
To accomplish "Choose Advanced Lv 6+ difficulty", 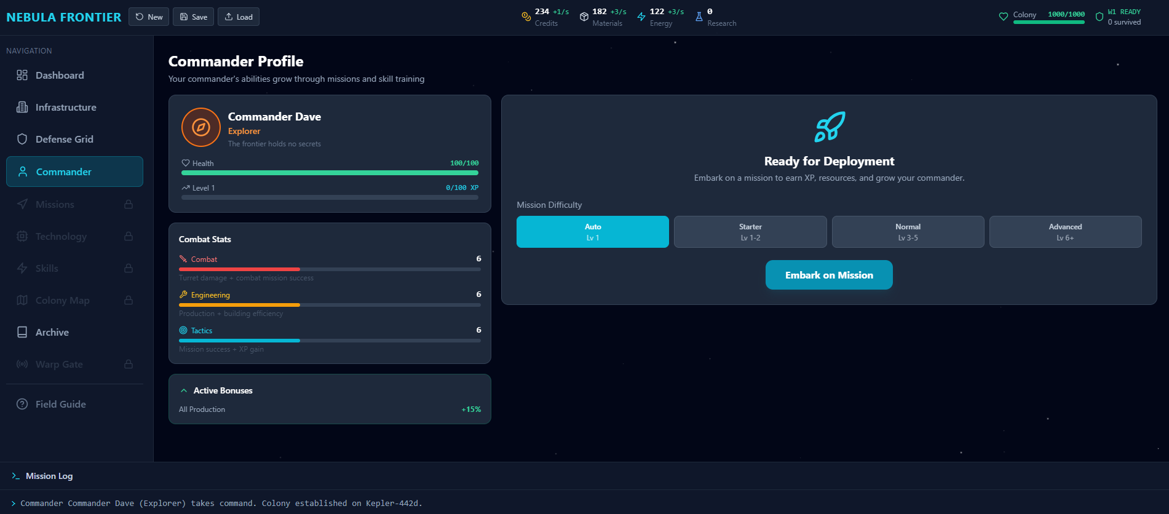I will coord(1065,232).
